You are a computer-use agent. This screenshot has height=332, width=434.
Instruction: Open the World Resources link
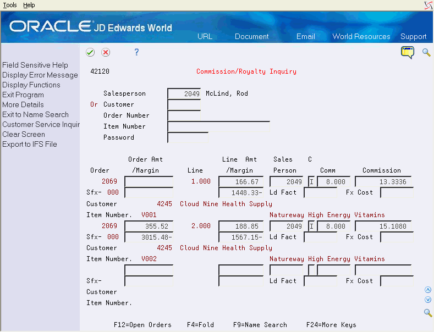[x=361, y=36]
